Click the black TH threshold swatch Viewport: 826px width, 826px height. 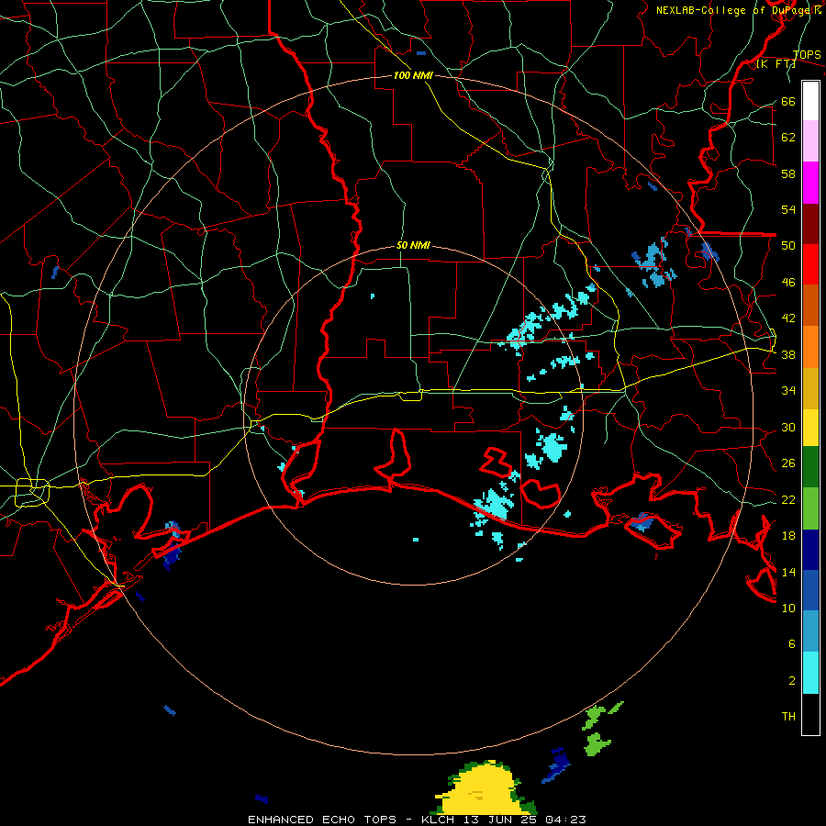(810, 714)
